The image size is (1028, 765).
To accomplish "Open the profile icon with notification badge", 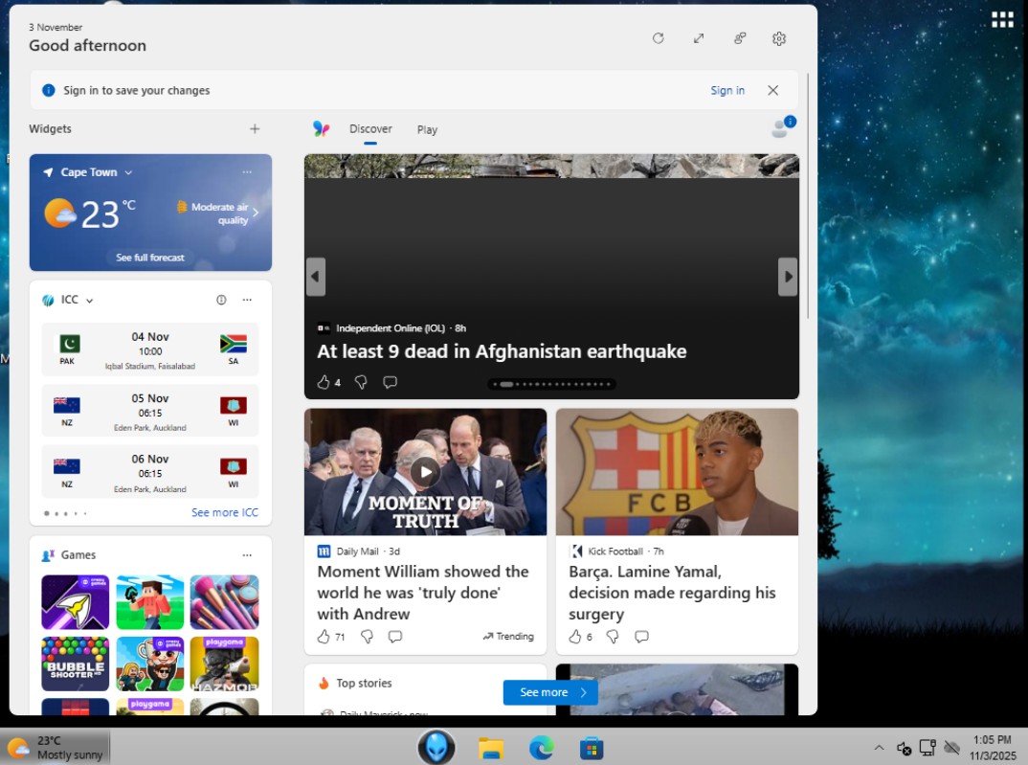I will click(782, 129).
